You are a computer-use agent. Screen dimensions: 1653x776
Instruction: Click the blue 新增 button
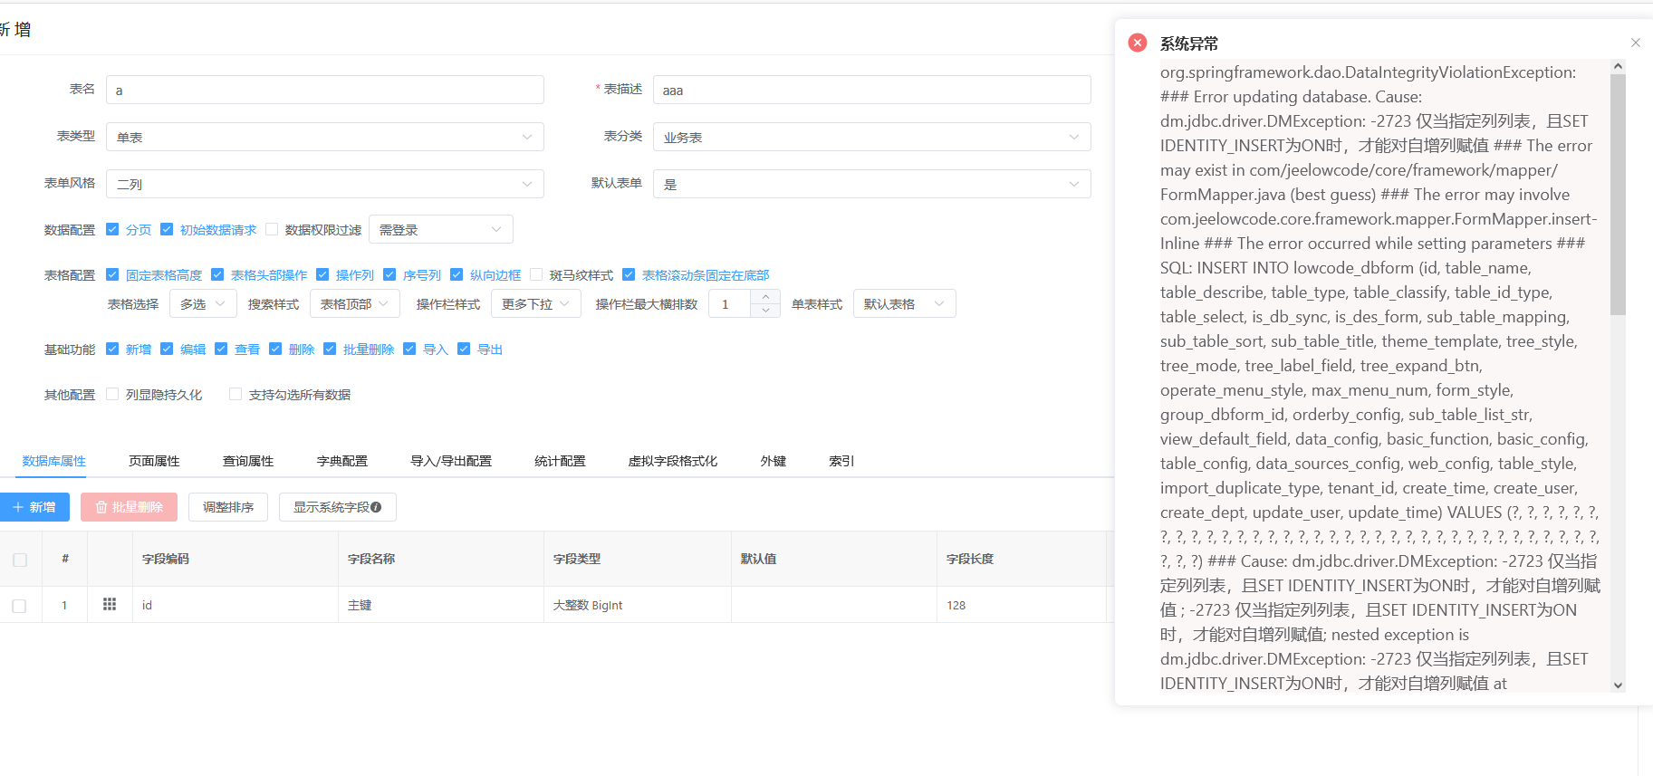[34, 507]
